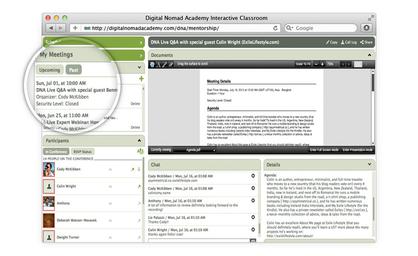This screenshot has height=256, width=418.
Task: Open the browser downloads icon
Action: pyautogui.click(x=367, y=28)
